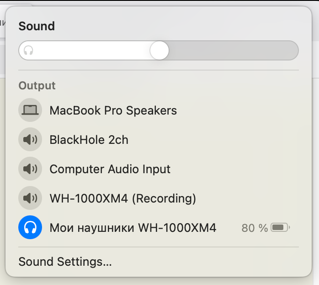Click the WH-1000XM4 (Recording) speaker icon
This screenshot has width=319, height=285.
30,198
